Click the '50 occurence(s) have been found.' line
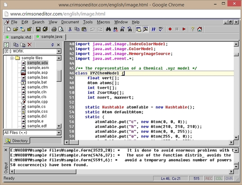The height and width of the screenshot is (185, 242). coord(49,165)
